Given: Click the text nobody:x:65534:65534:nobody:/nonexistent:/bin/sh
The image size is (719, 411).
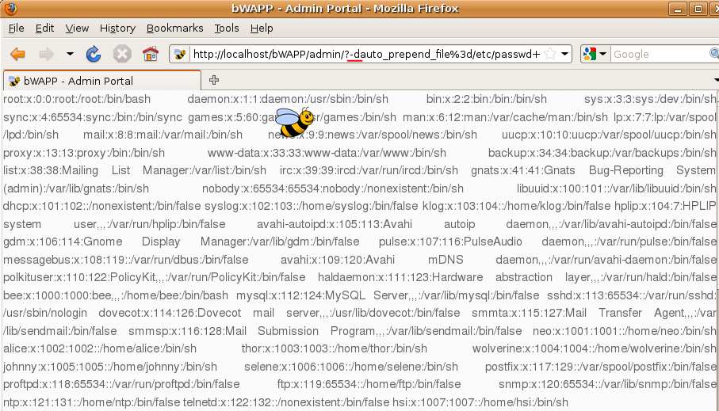Looking at the screenshot, I should pos(333,188).
